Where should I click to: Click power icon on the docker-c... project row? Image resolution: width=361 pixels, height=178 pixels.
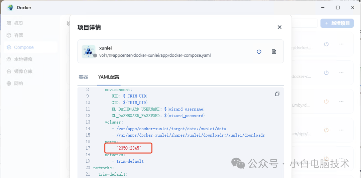(x=326, y=73)
